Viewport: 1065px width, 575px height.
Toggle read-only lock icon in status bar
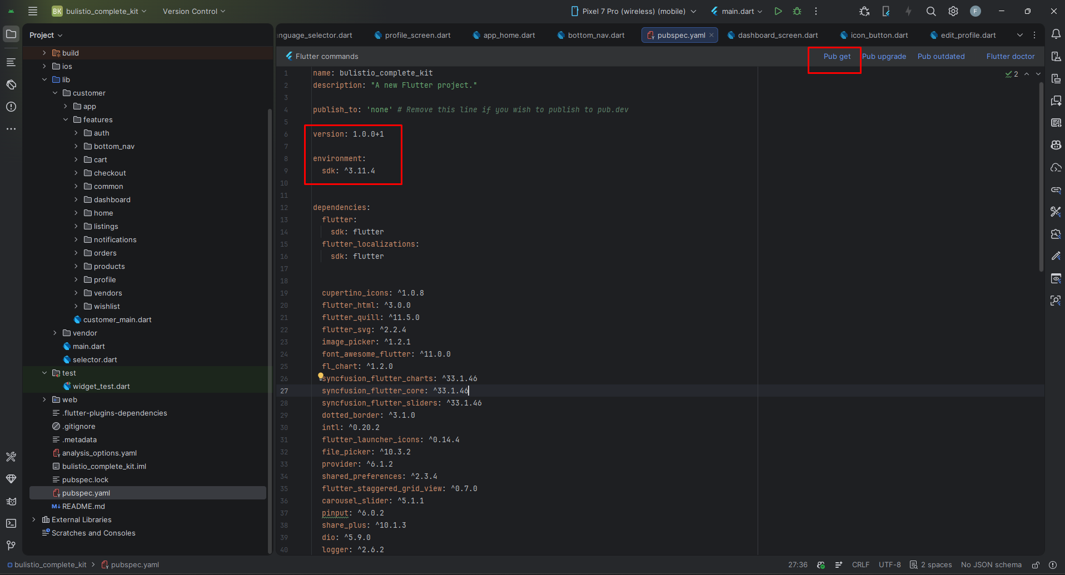coord(1036,565)
